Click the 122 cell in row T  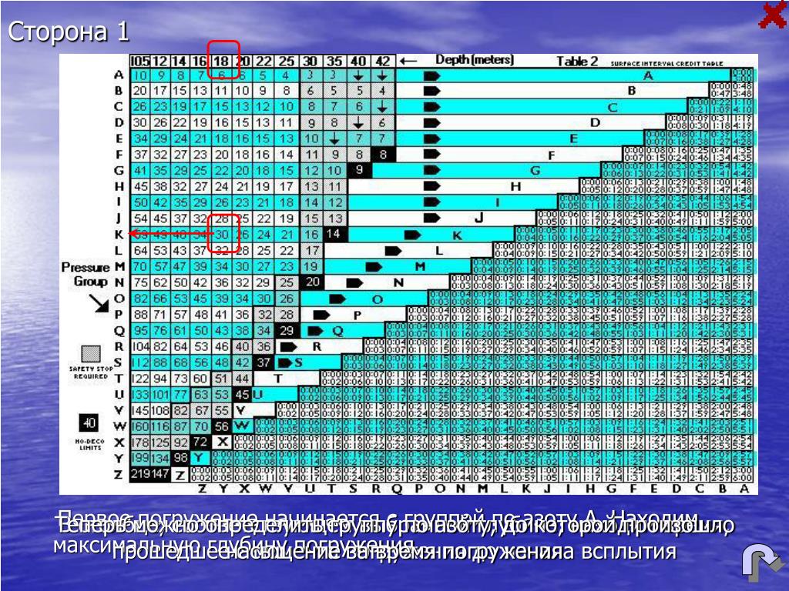(140, 379)
